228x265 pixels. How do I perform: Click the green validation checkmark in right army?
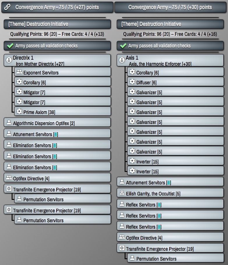[123, 46]
